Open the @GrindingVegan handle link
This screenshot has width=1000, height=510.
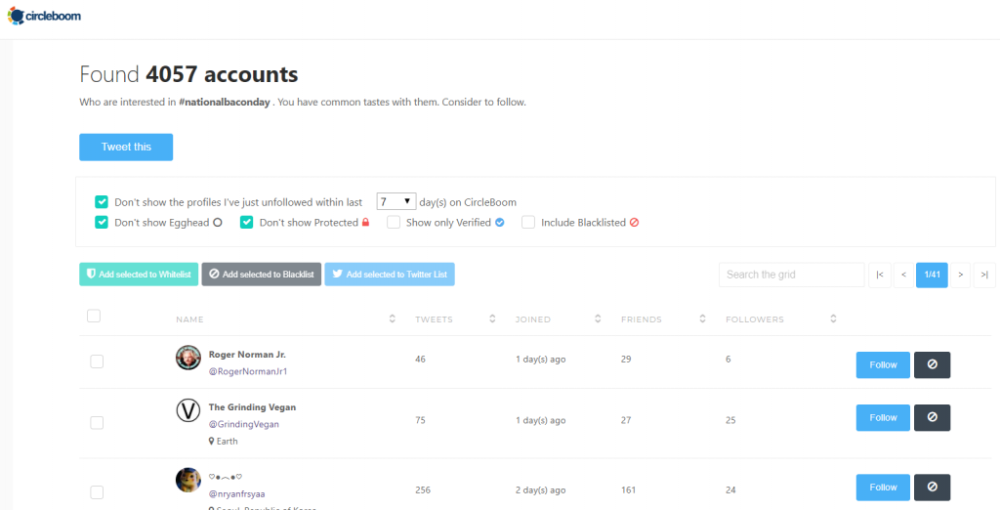243,424
